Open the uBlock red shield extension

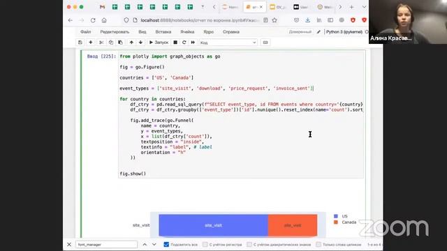[x=353, y=20]
